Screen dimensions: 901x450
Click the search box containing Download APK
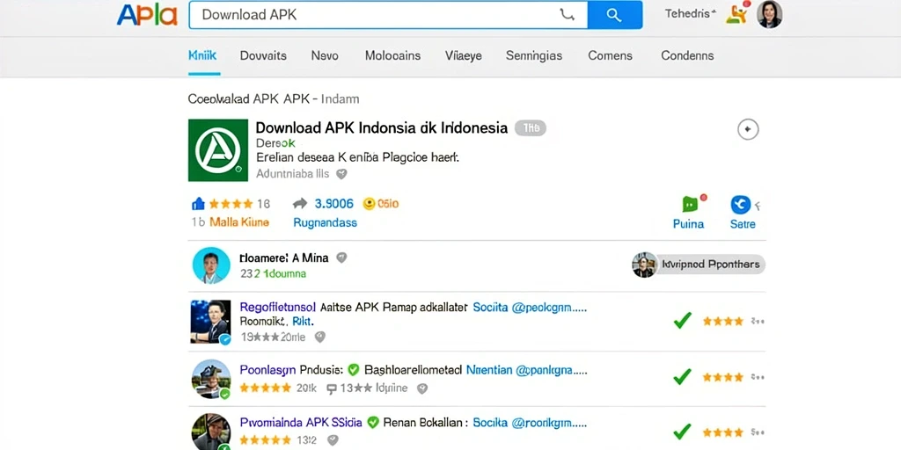[x=388, y=15]
